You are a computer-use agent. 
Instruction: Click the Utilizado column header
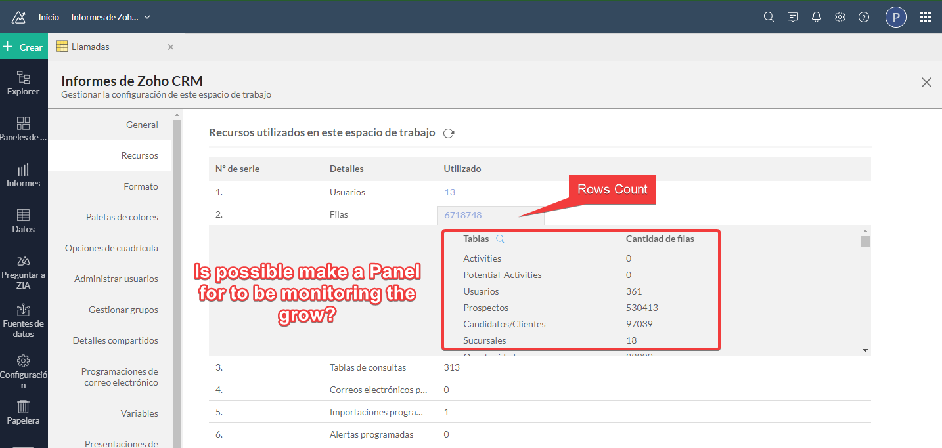coord(462,169)
